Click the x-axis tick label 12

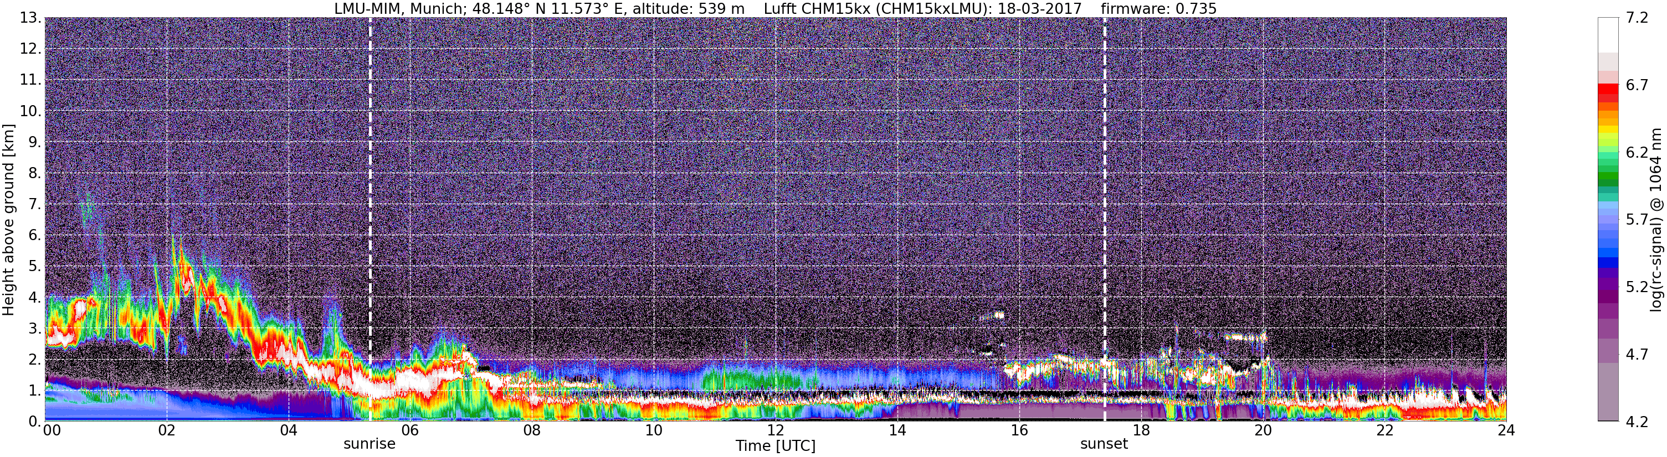(775, 430)
